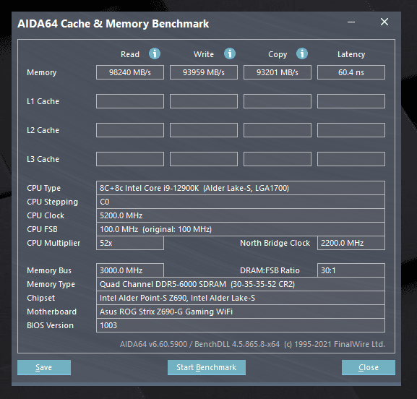Click the Memory row label
417x399 pixels.
tap(42, 72)
